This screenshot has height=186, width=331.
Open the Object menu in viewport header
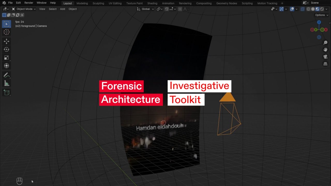coord(73,9)
